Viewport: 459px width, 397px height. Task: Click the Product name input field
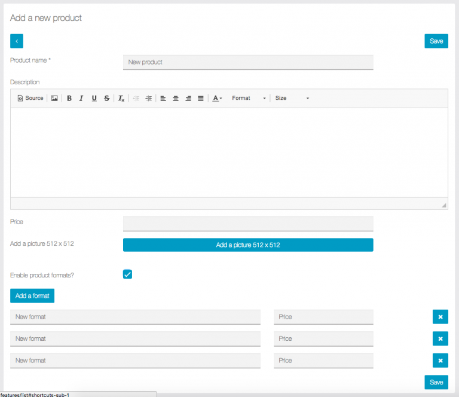click(248, 62)
